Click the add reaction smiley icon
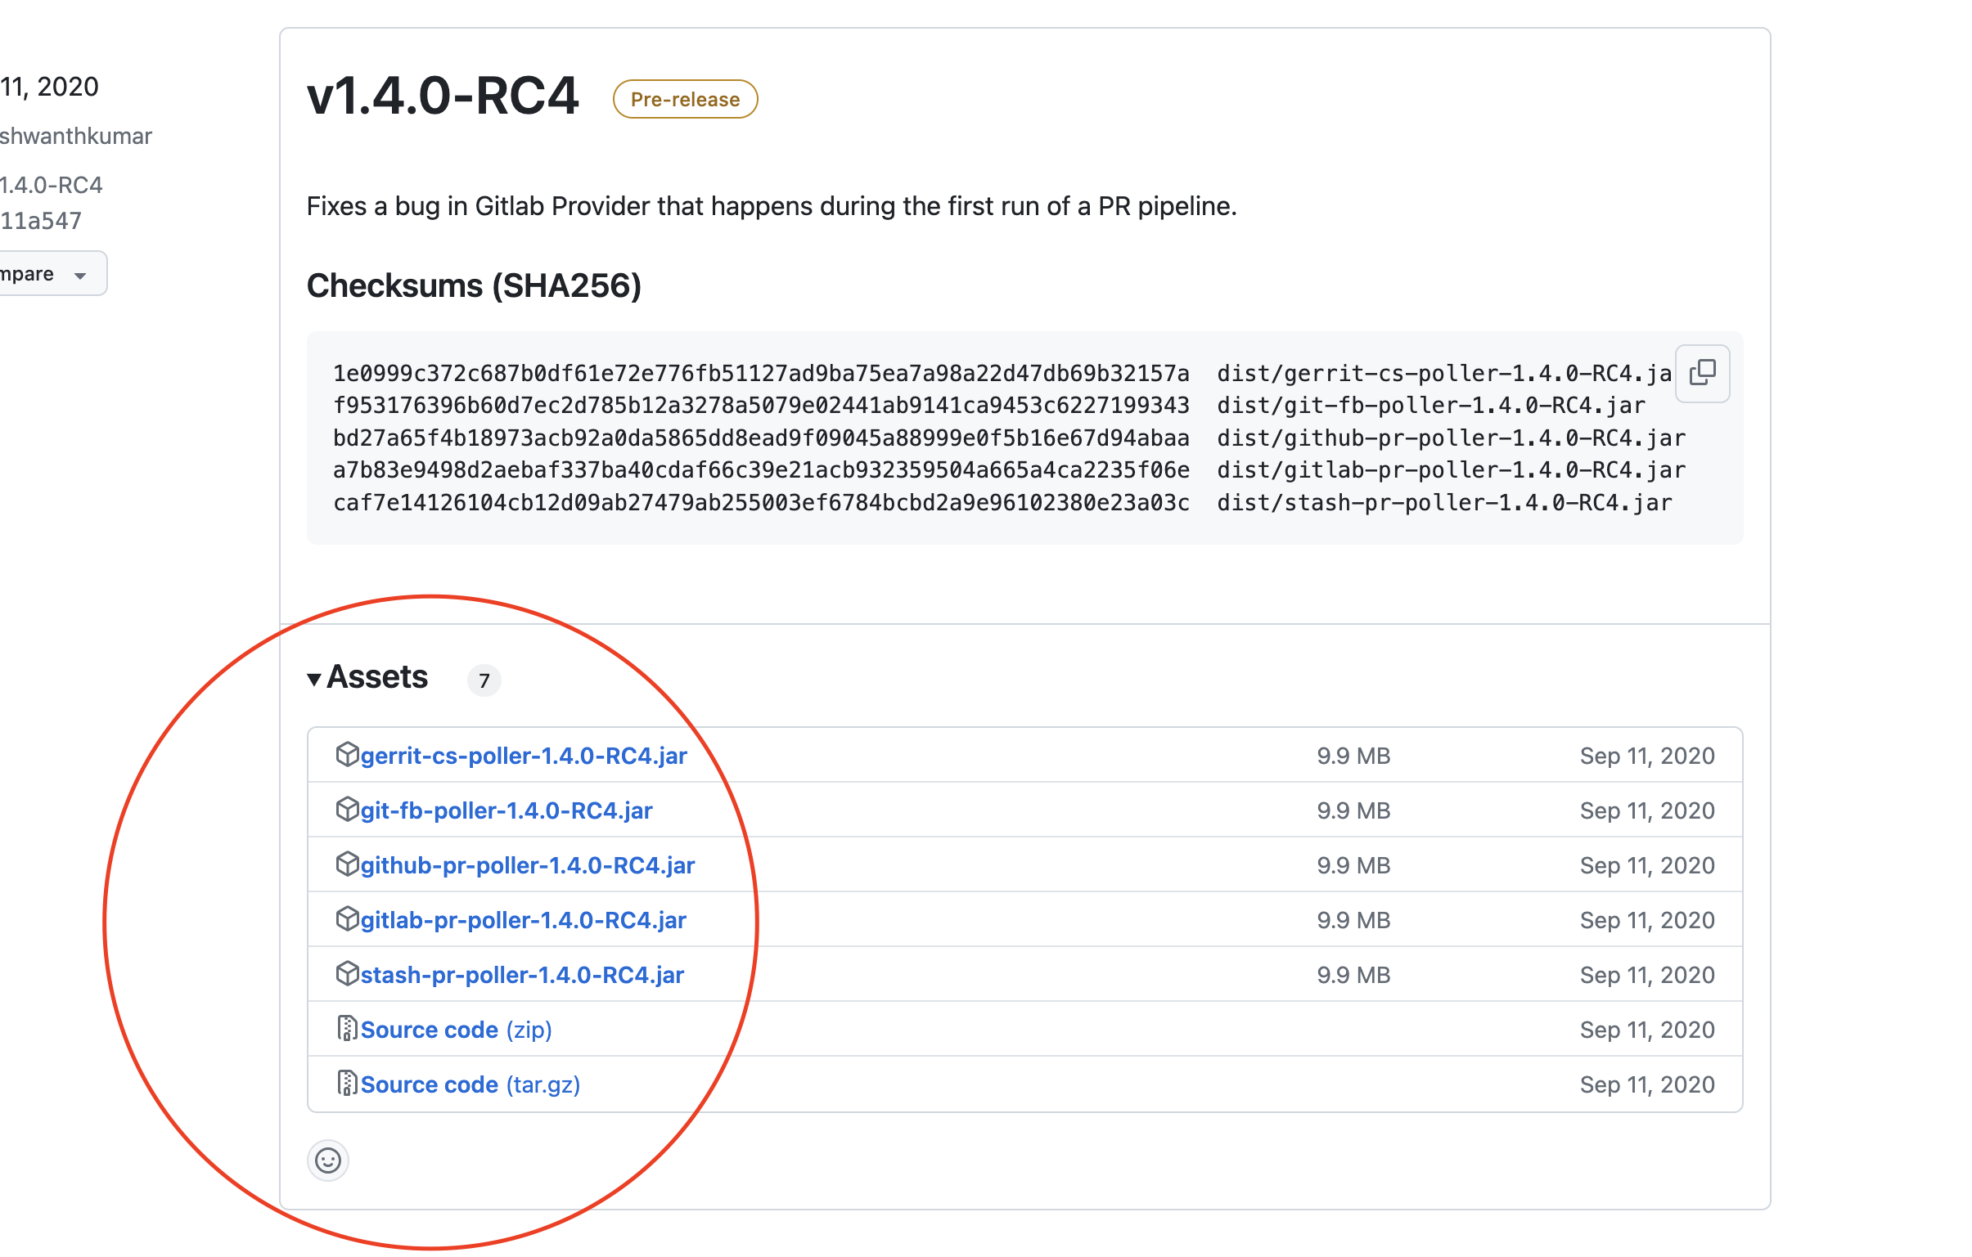 [x=327, y=1160]
